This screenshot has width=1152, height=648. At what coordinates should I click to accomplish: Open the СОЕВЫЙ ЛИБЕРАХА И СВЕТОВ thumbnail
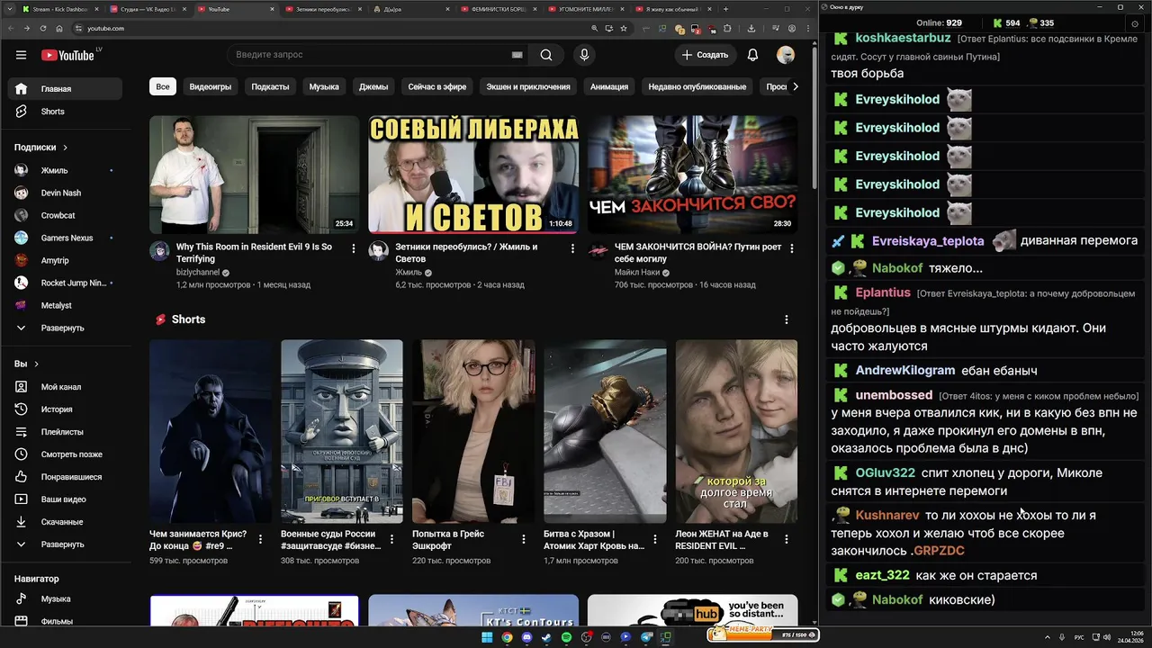[x=473, y=174]
